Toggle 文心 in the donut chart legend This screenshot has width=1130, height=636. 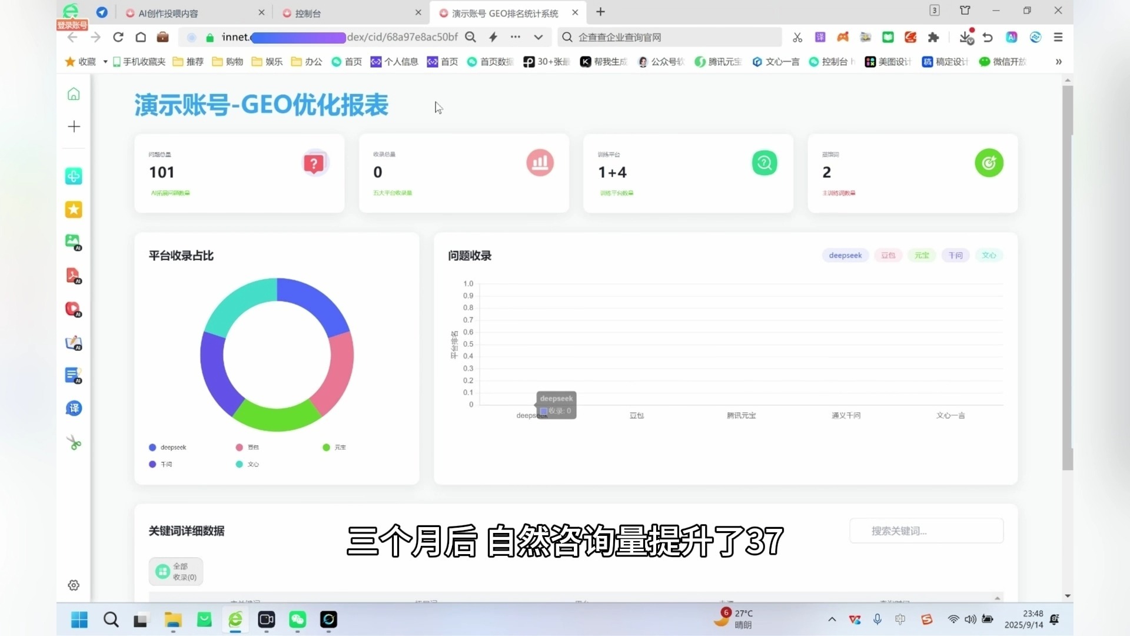click(247, 465)
